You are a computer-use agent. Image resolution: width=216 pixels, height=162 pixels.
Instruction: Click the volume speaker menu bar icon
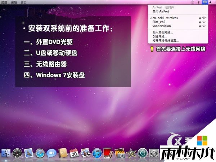click(x=210, y=2)
